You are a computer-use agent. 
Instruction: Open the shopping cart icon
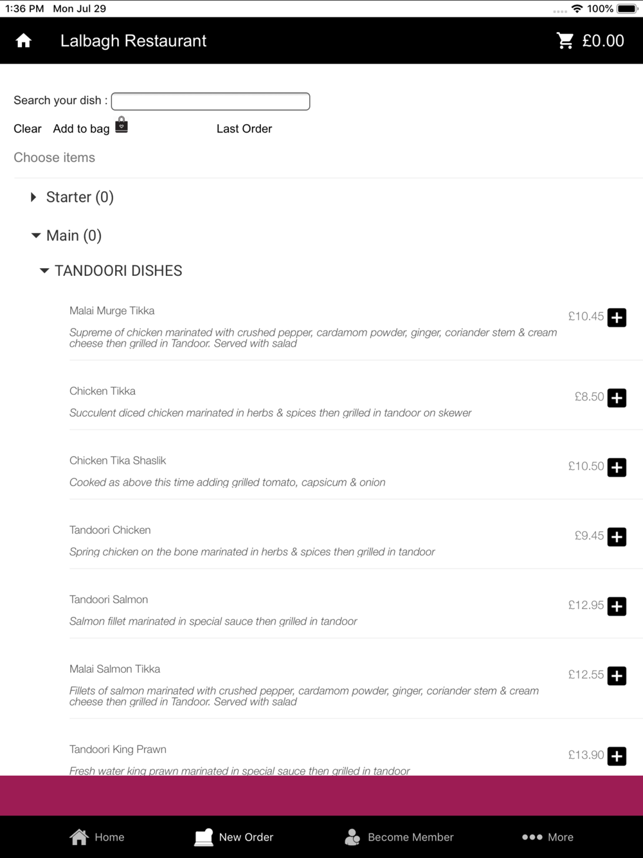[x=565, y=41]
